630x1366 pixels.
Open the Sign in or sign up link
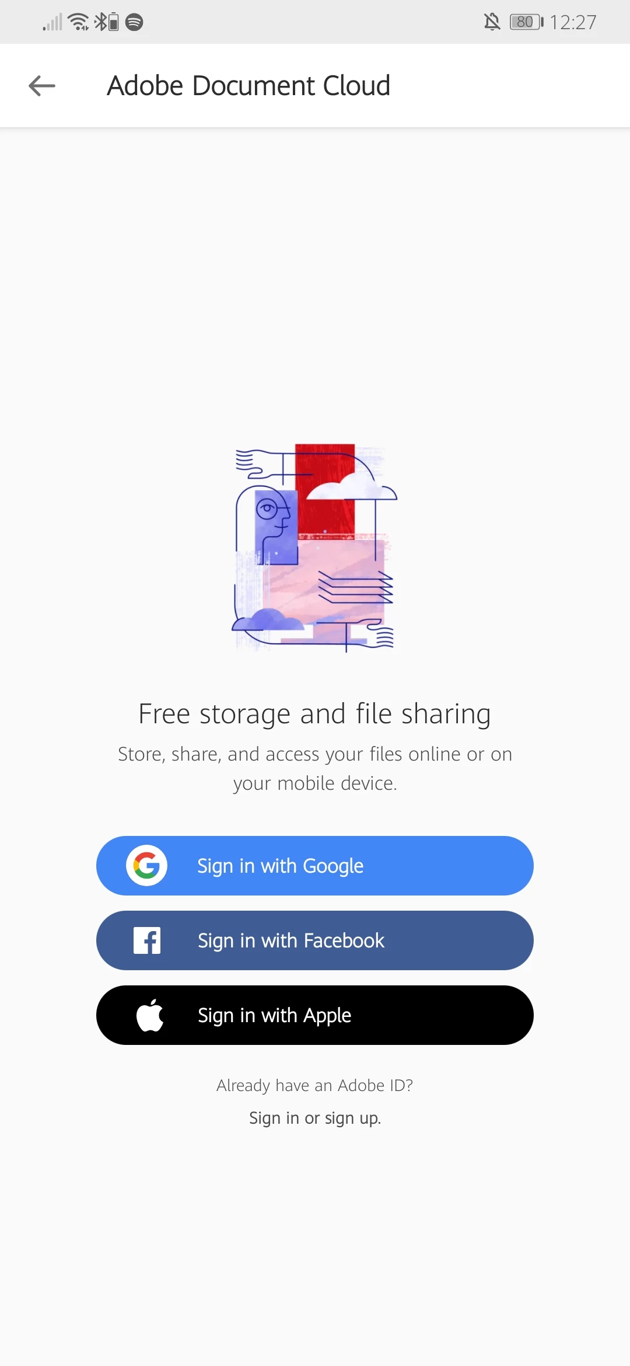pyautogui.click(x=315, y=1118)
